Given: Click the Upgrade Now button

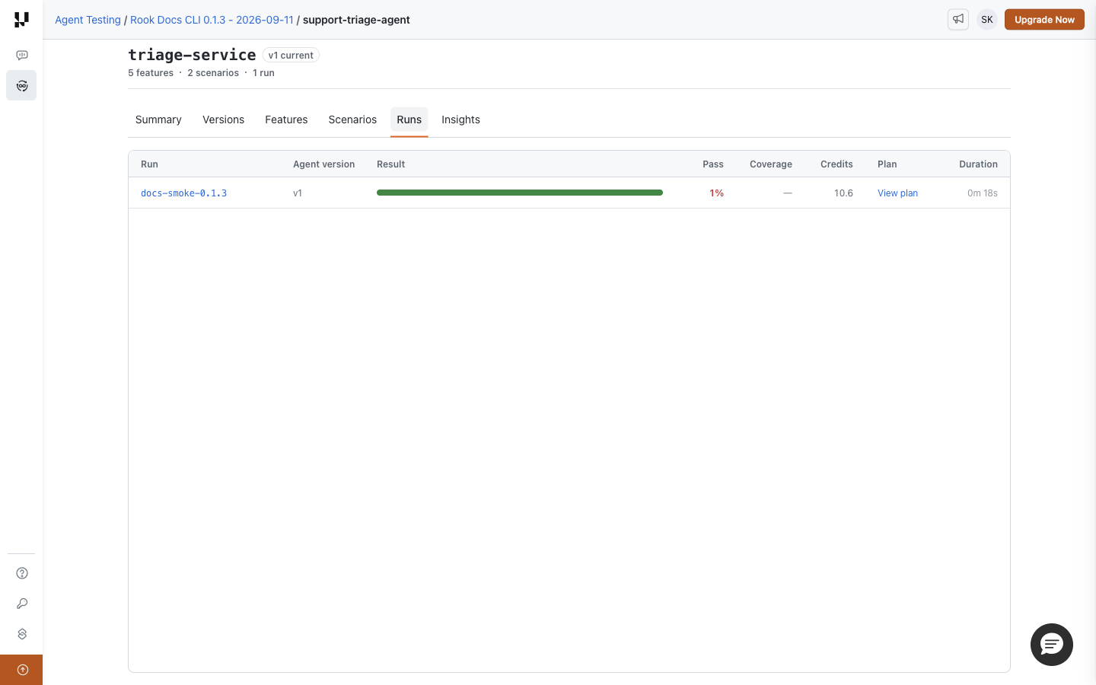Looking at the screenshot, I should tap(1044, 20).
